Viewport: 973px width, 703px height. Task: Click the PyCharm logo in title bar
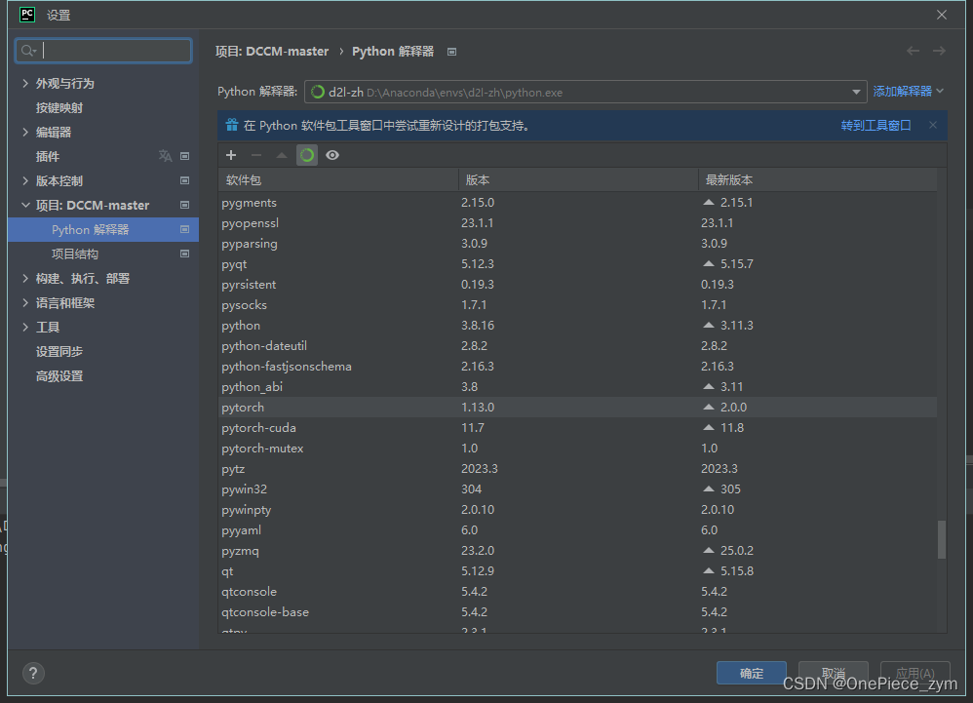[27, 15]
